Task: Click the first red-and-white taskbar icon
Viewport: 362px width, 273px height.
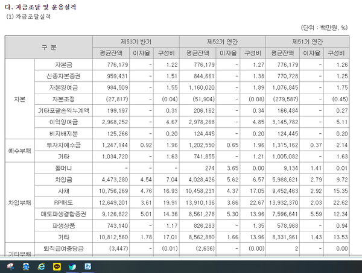Action: [x=10, y=267]
